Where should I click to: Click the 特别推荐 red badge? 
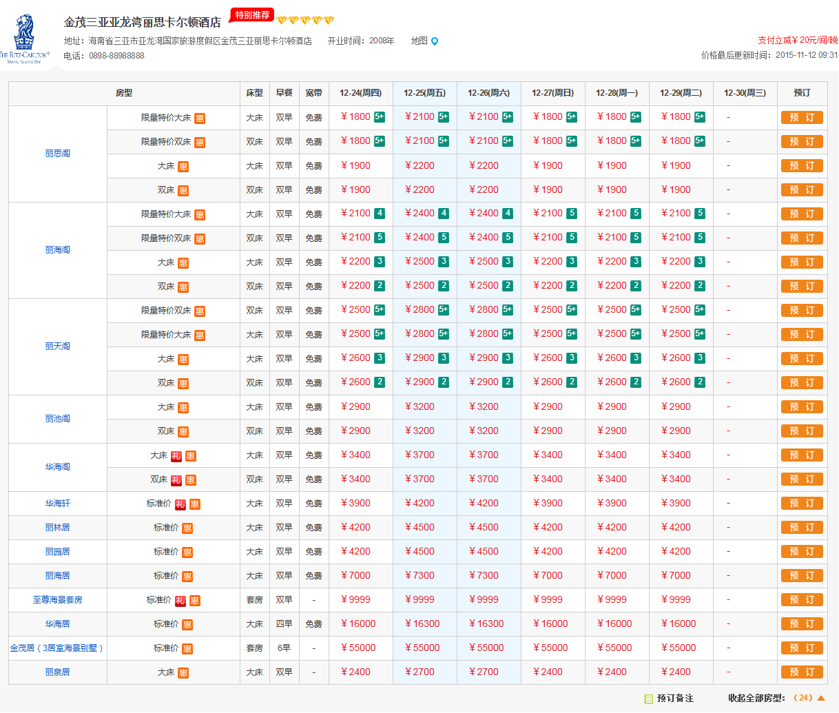pos(252,15)
